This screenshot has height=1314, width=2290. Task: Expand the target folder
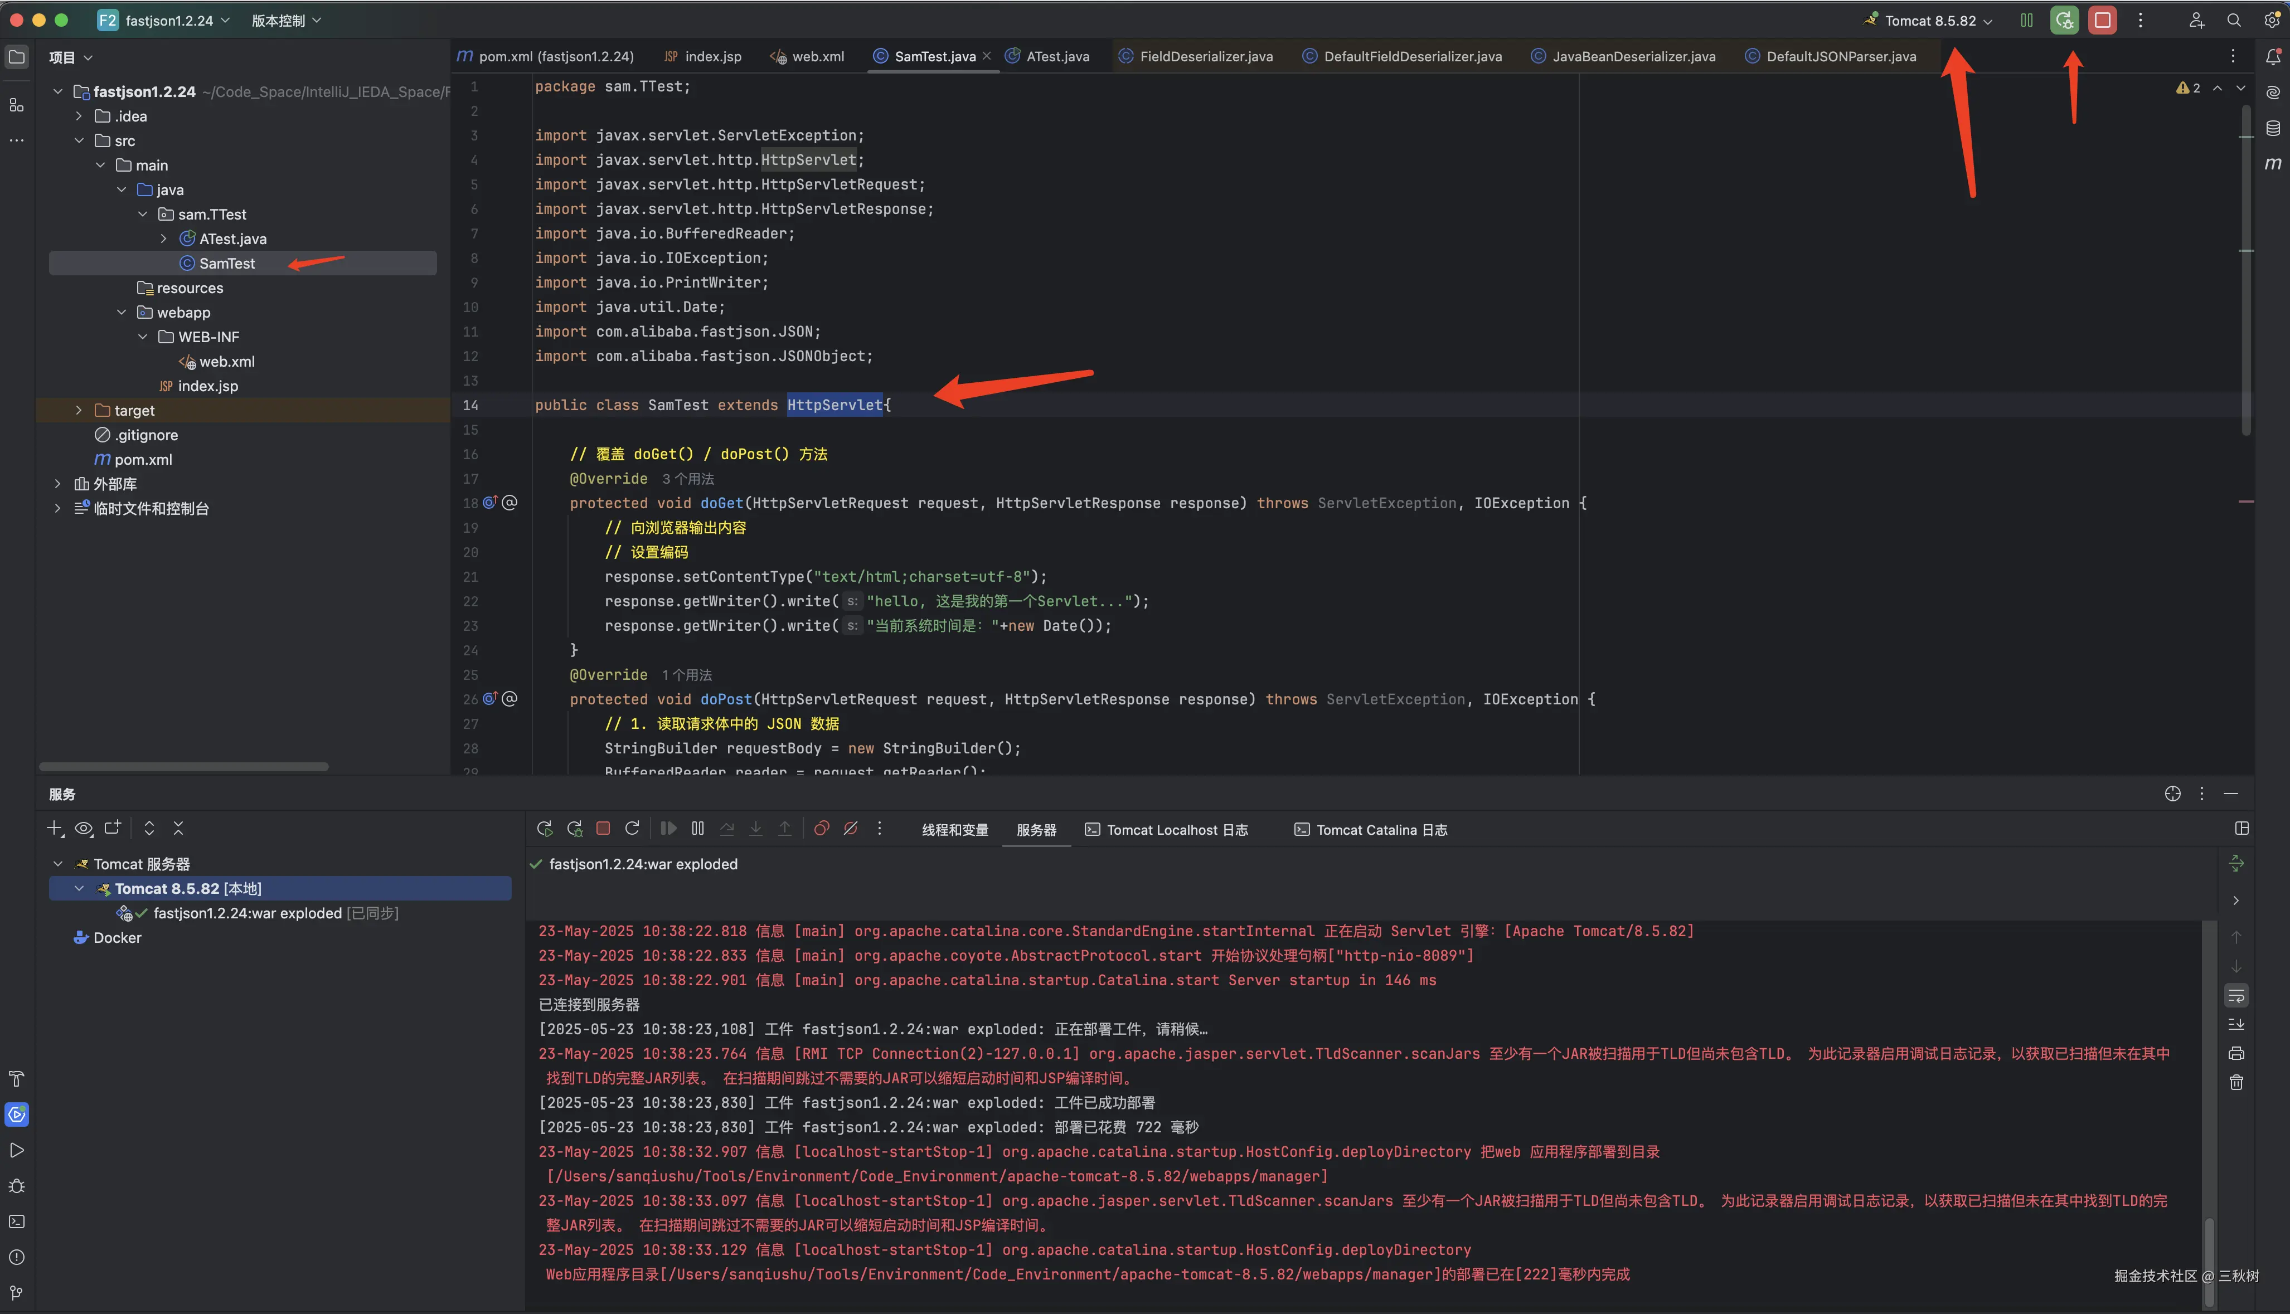pyautogui.click(x=79, y=411)
